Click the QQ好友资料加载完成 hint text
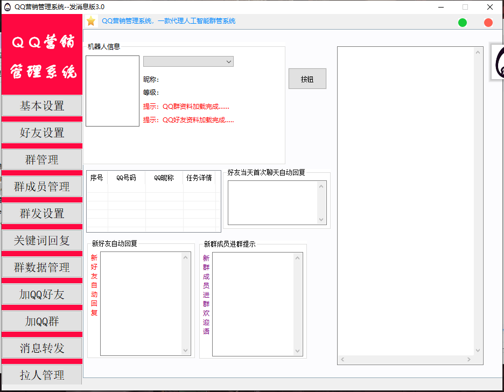 tap(188, 120)
